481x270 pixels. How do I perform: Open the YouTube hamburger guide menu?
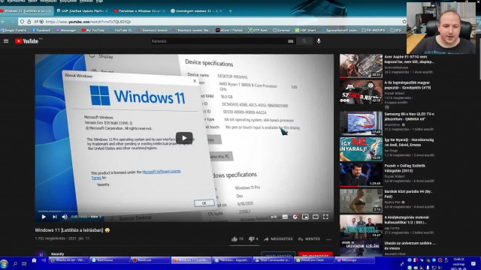[6, 41]
